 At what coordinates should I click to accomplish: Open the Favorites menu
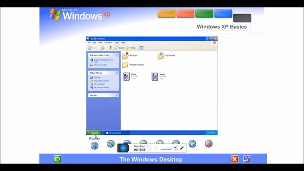[108, 43]
